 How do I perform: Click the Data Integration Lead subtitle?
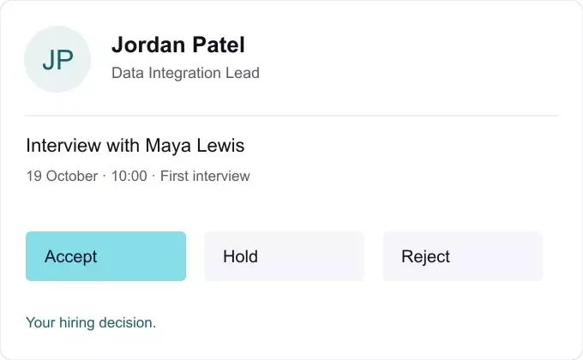(x=185, y=73)
